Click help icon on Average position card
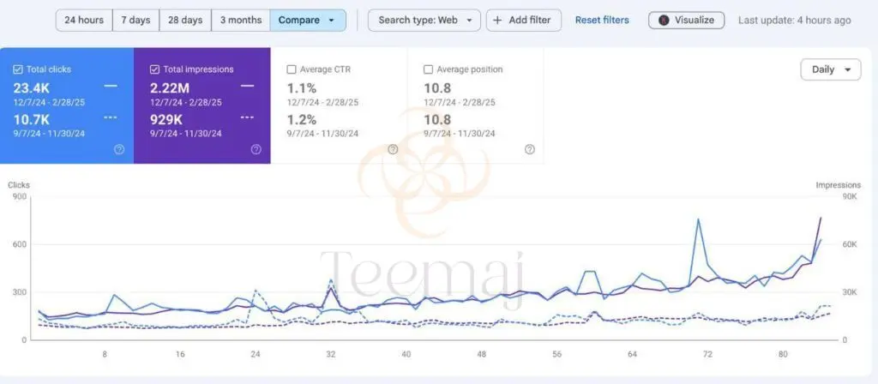This screenshot has height=384, width=878. tap(529, 149)
